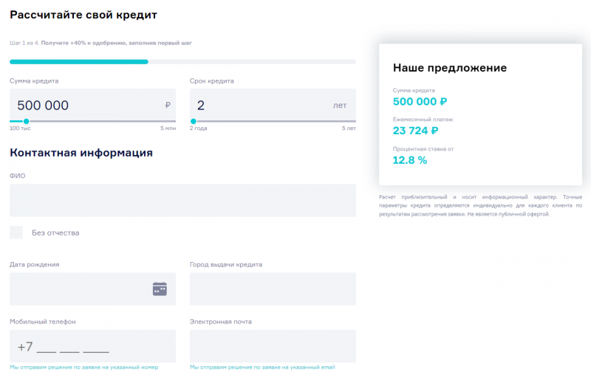Image resolution: width=591 pixels, height=381 pixels.
Task: Click the «Мобильный телефон» label
Action: click(43, 322)
